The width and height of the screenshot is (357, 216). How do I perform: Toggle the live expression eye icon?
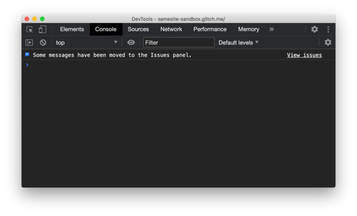pyautogui.click(x=131, y=42)
